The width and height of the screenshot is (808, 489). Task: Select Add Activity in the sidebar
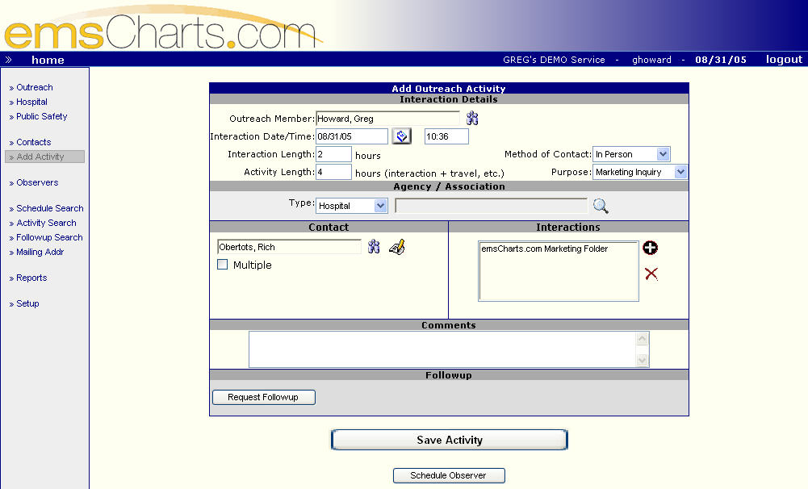click(45, 157)
